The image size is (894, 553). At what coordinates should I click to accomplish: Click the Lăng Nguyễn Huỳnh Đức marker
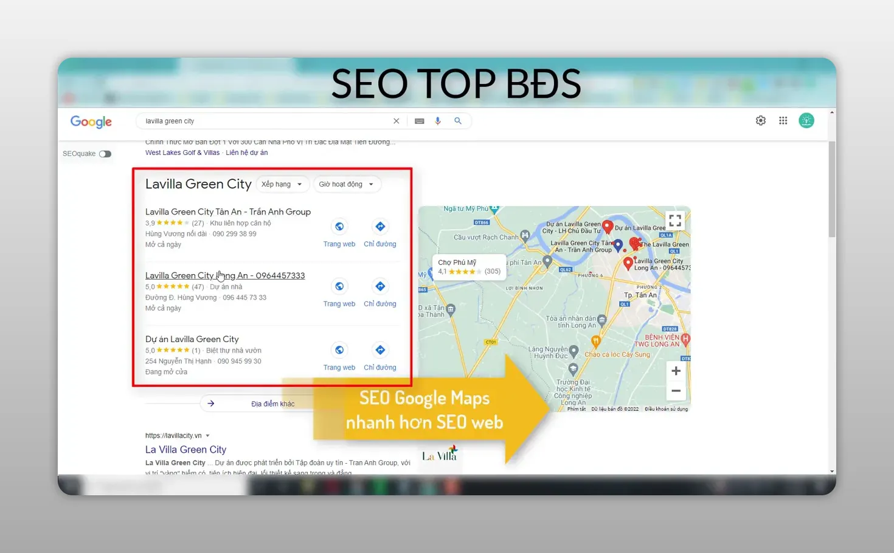click(573, 351)
